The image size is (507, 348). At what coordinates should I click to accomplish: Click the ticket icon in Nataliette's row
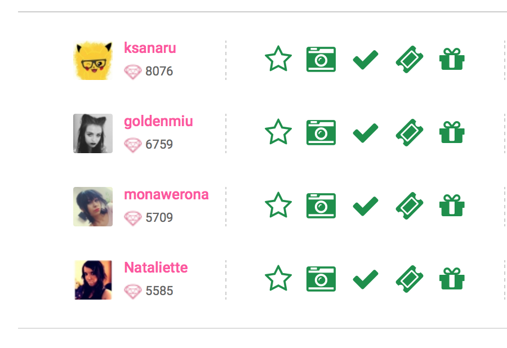[x=410, y=279]
